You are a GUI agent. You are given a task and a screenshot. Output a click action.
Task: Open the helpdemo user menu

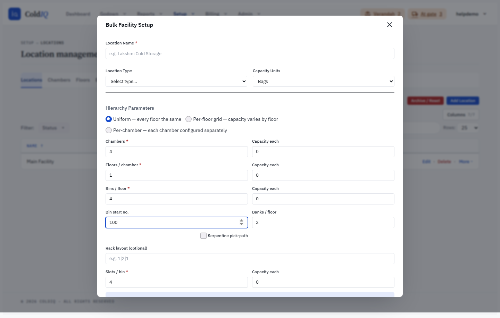471,14
